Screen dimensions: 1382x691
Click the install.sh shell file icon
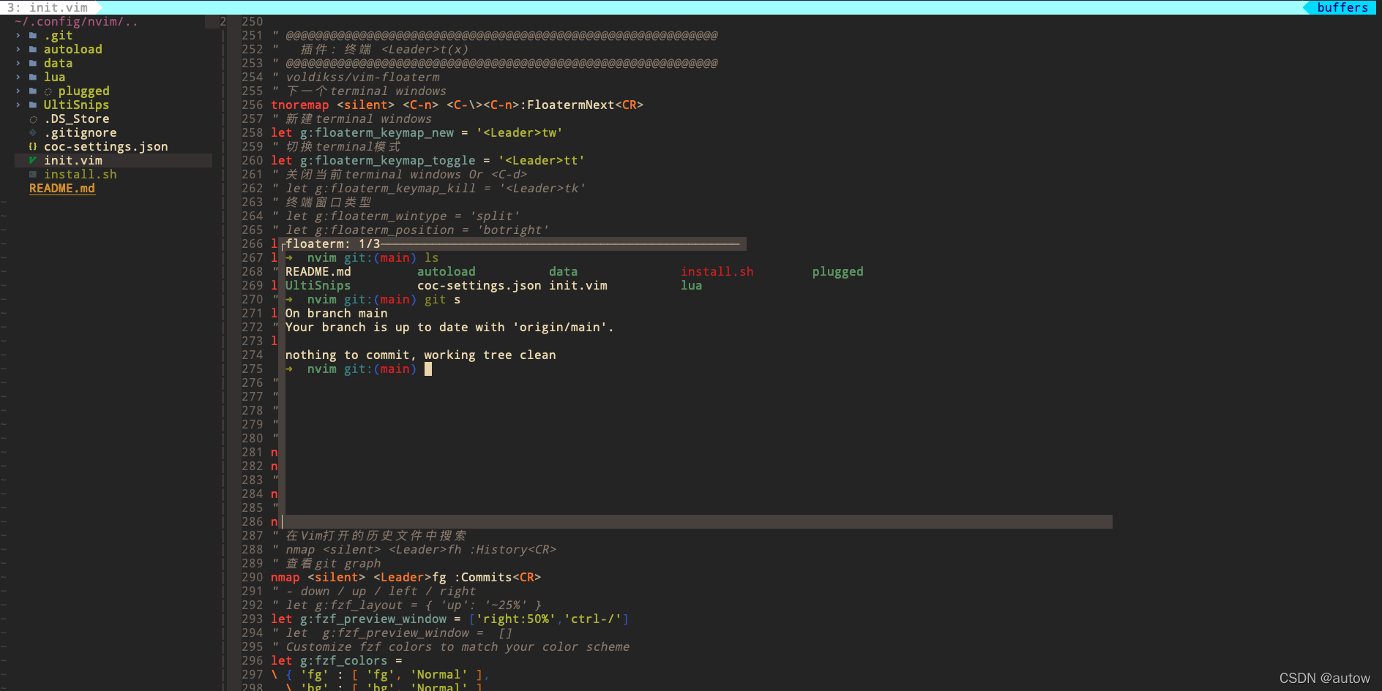point(33,175)
